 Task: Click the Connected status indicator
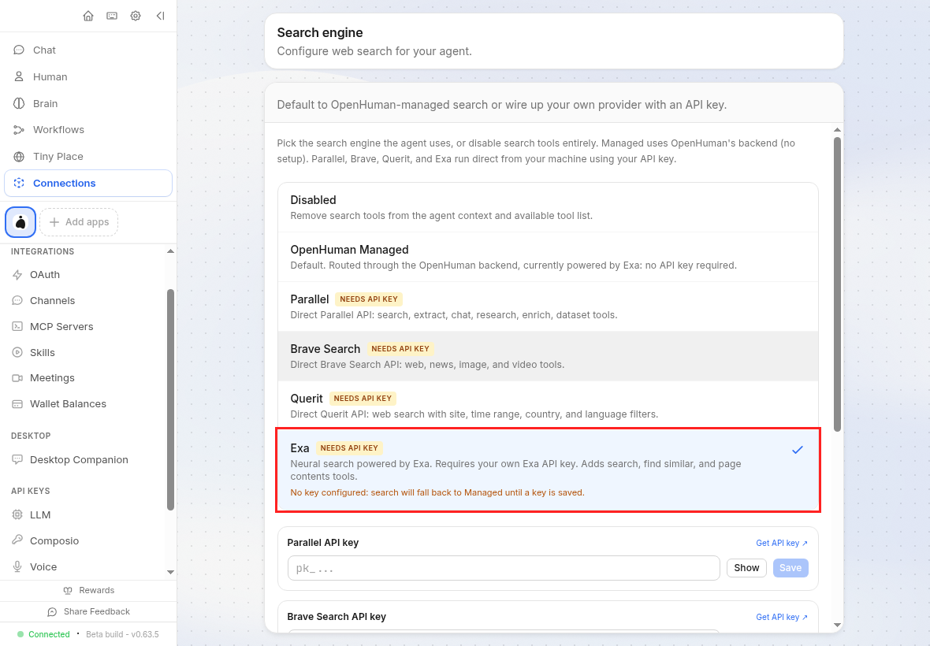click(x=43, y=635)
